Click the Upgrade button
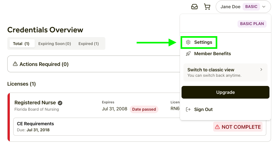This screenshot has height=143, width=278. (x=225, y=92)
